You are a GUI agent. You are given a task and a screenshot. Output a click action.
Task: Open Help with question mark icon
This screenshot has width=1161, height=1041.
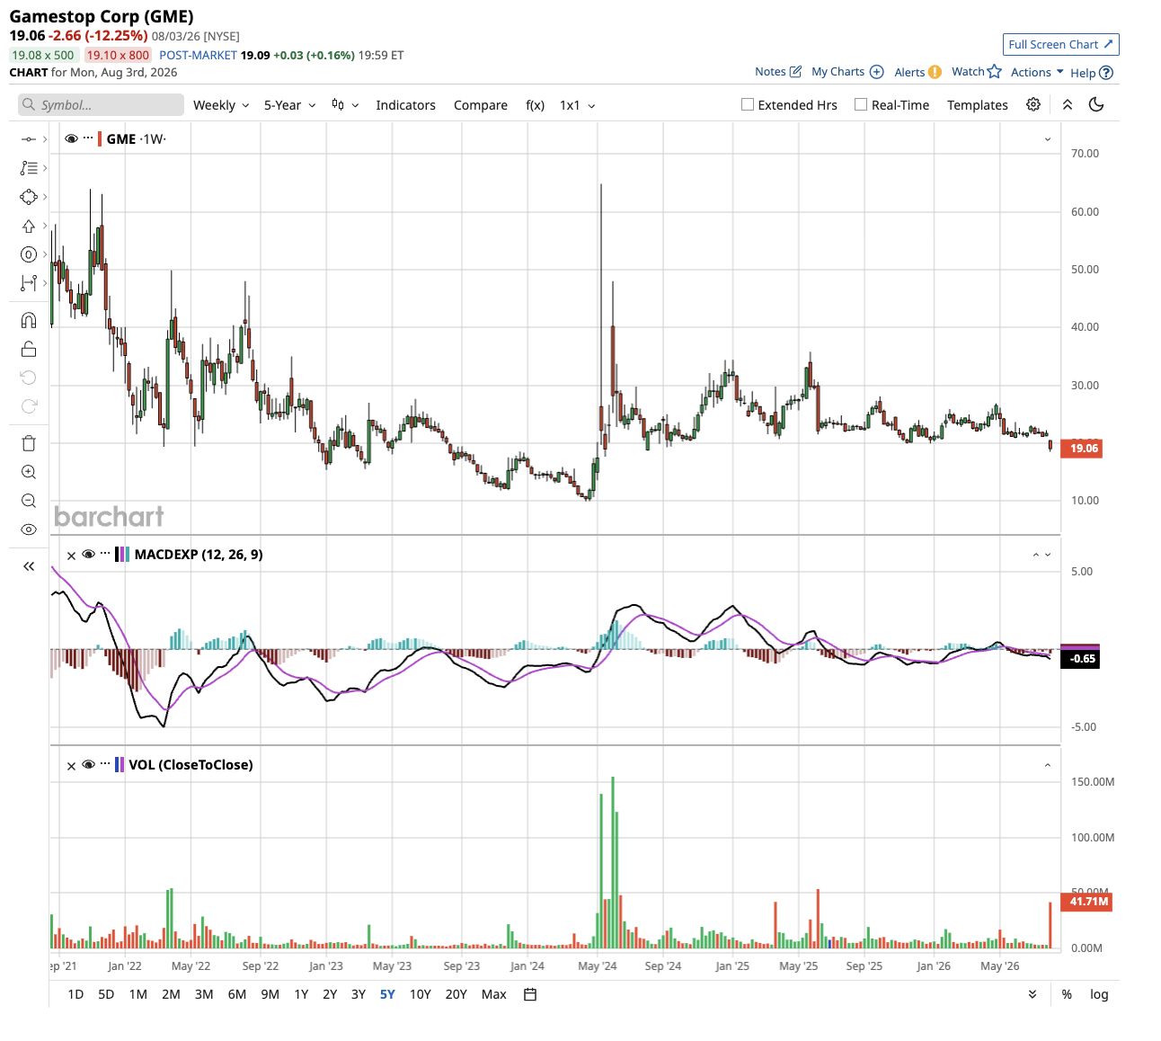tap(1092, 73)
